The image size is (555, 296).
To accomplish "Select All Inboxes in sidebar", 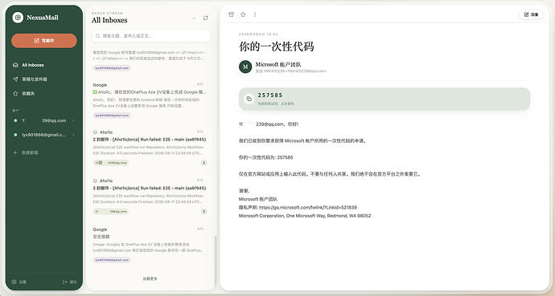I will 44,65.
